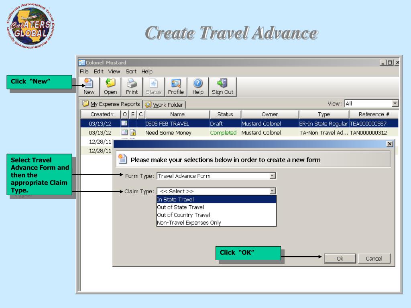Click the O column header

pyautogui.click(x=124, y=114)
